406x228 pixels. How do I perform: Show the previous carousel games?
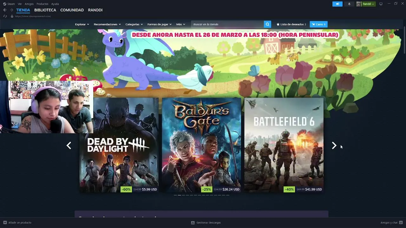click(69, 145)
